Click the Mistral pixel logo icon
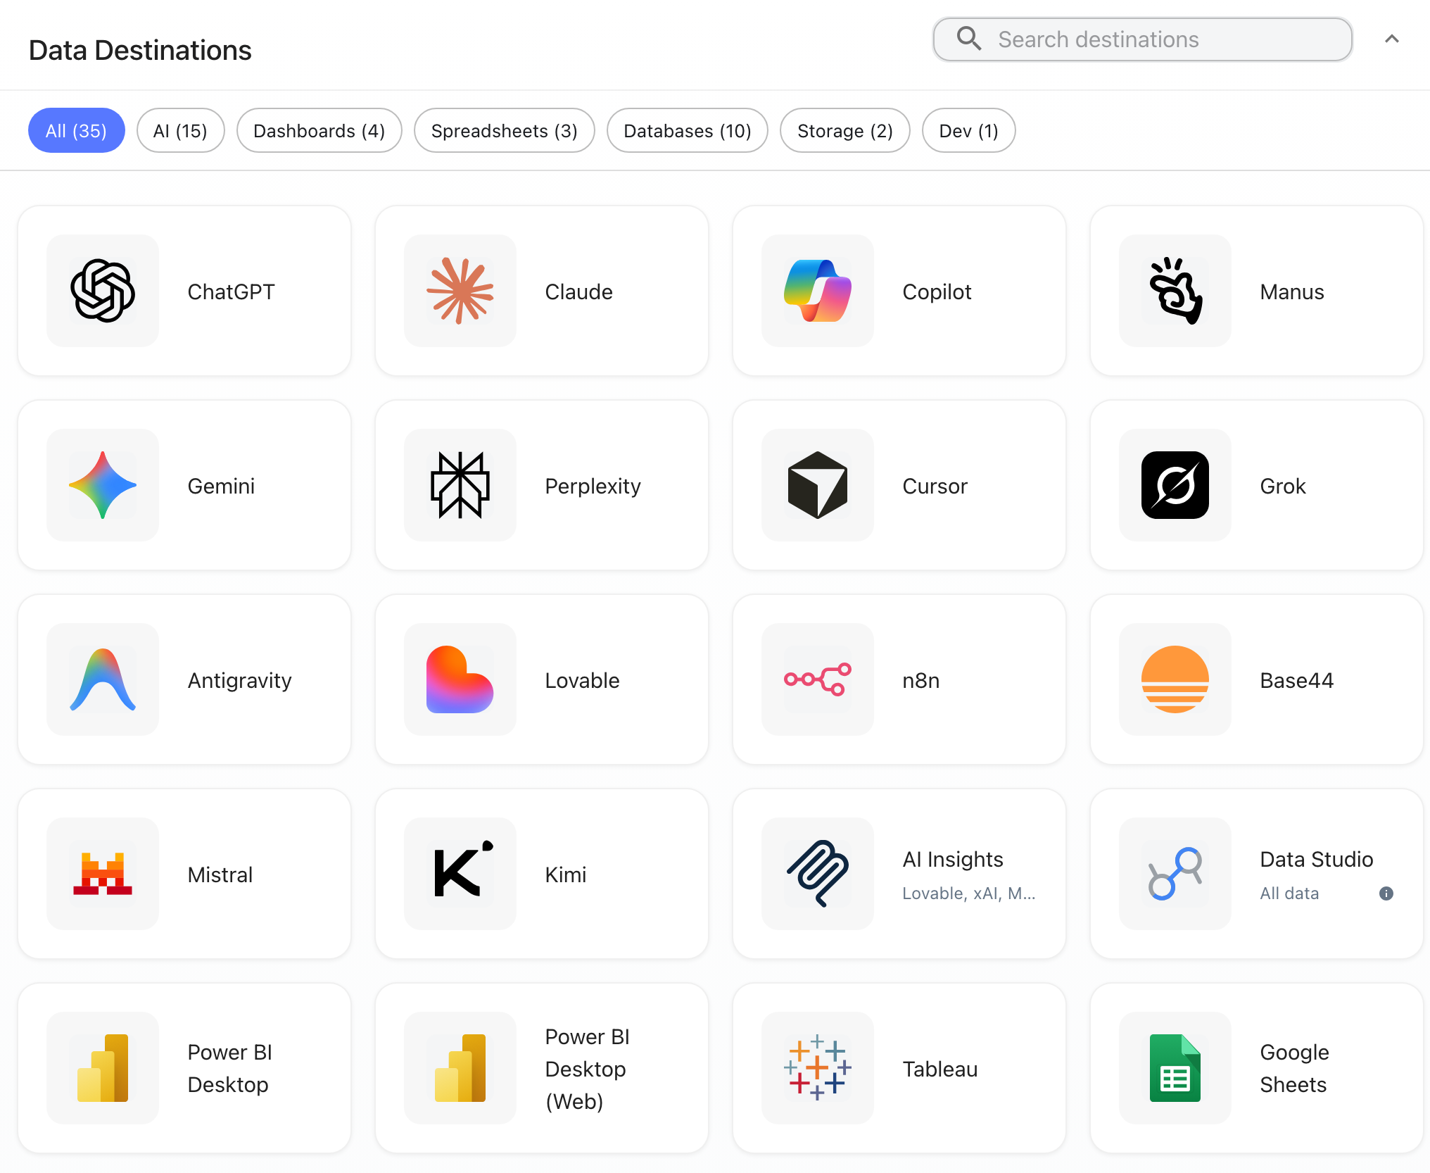The image size is (1430, 1173). pos(103,874)
